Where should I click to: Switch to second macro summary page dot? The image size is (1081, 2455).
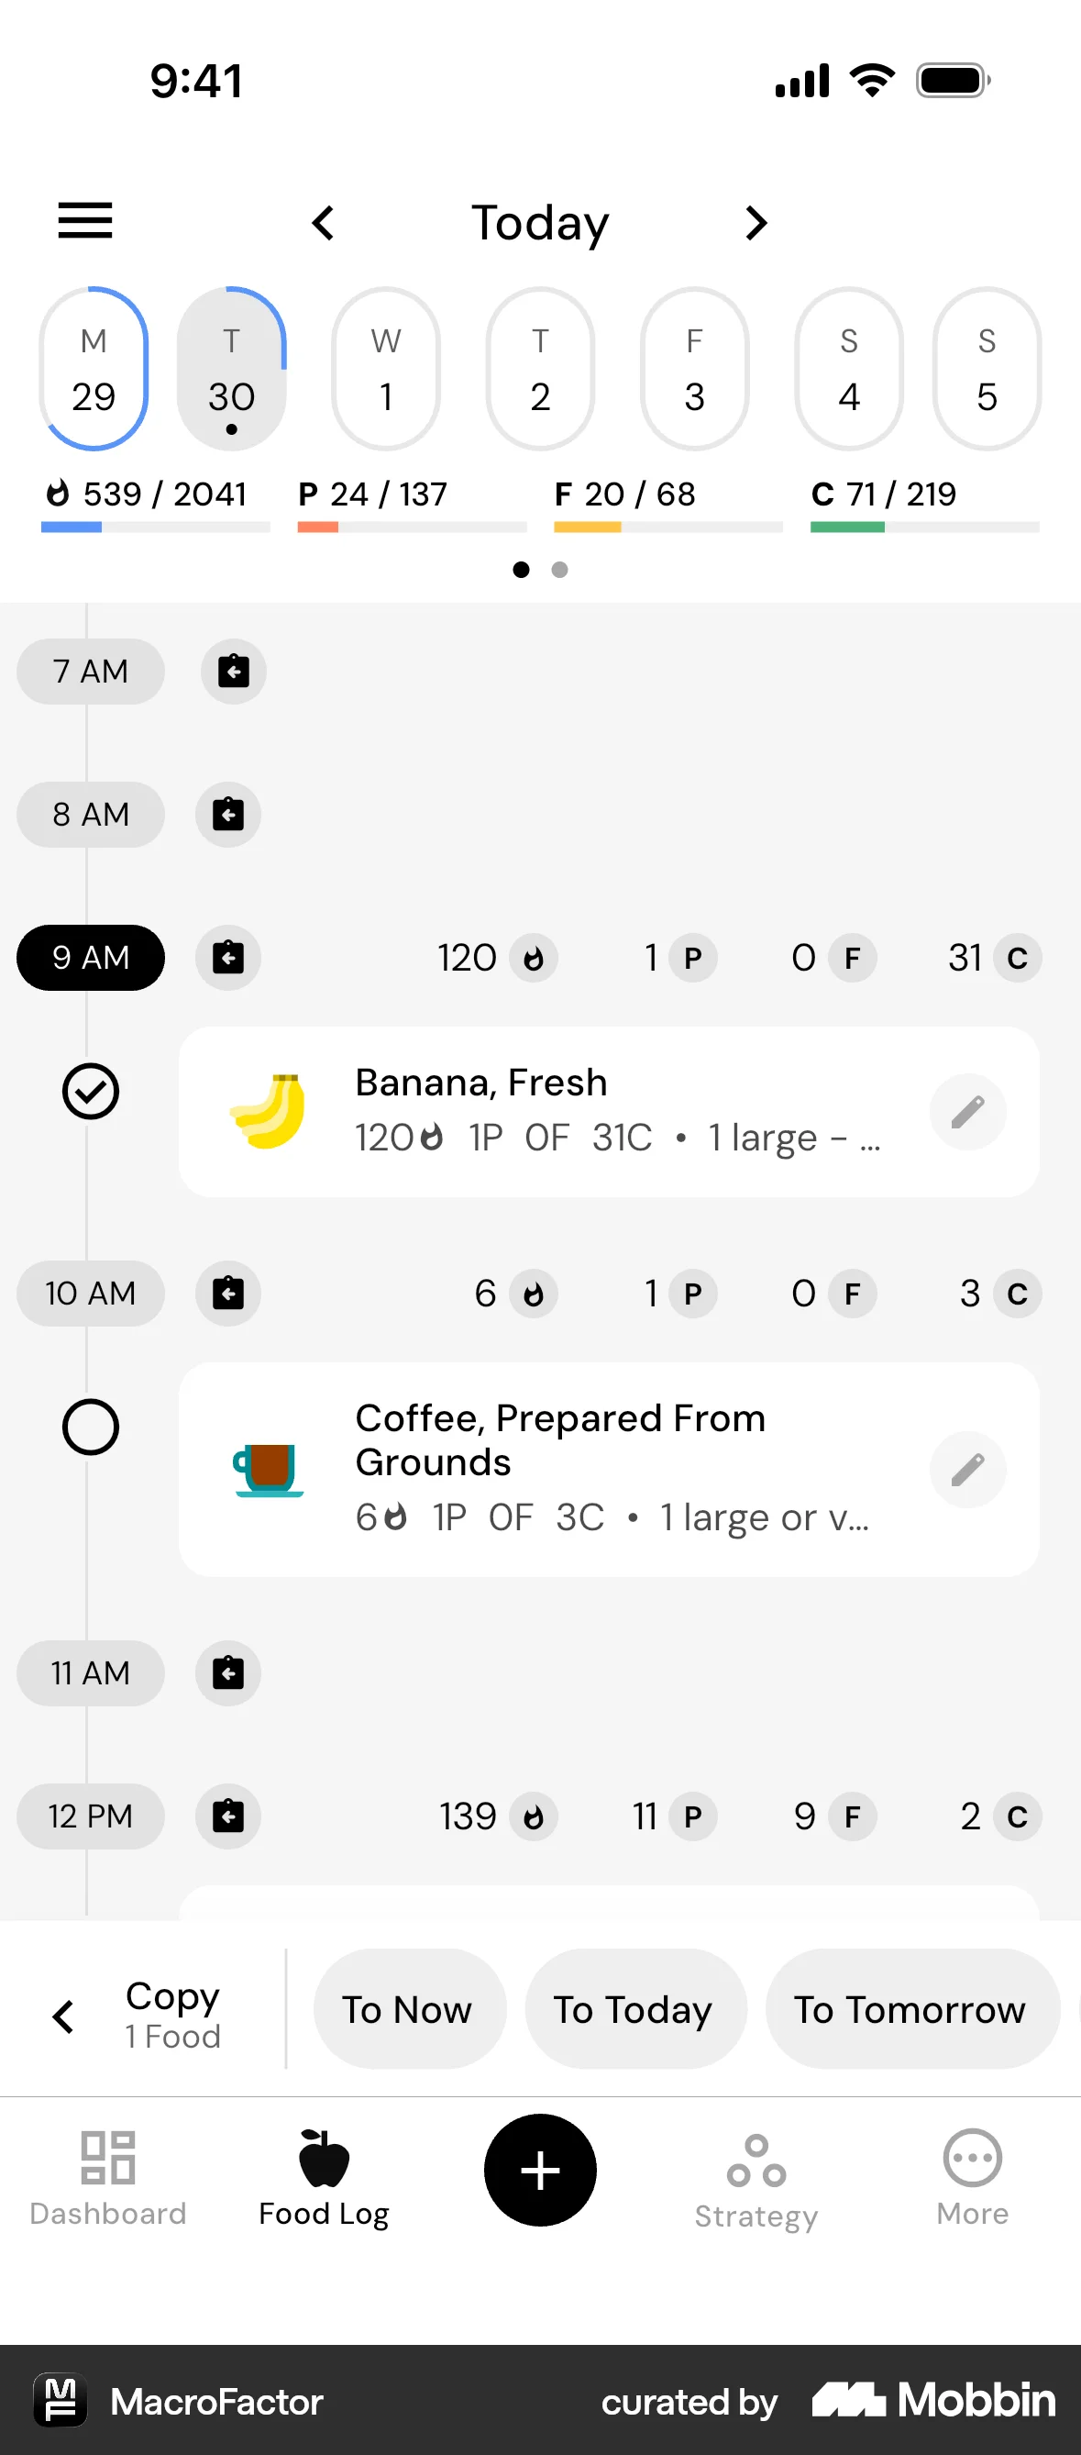pyautogui.click(x=560, y=569)
